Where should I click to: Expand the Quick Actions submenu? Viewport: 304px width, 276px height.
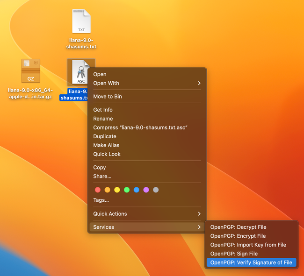coord(147,214)
